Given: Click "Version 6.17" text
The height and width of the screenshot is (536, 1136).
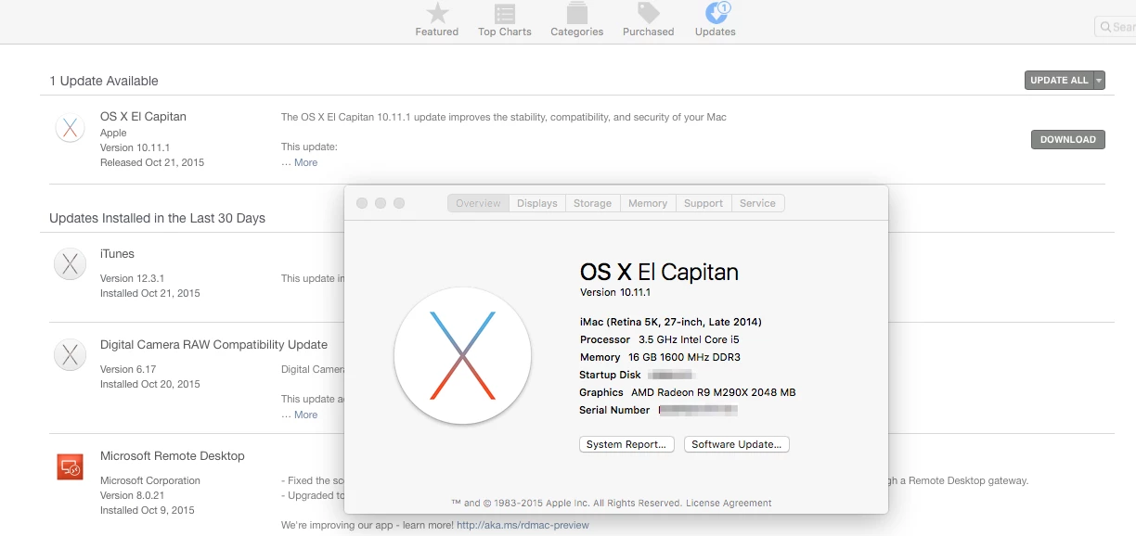Looking at the screenshot, I should [128, 369].
